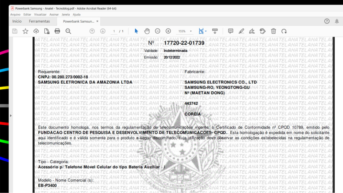Go to next page with down arrow
Screen dimensions: 343x193
[x=103, y=31]
